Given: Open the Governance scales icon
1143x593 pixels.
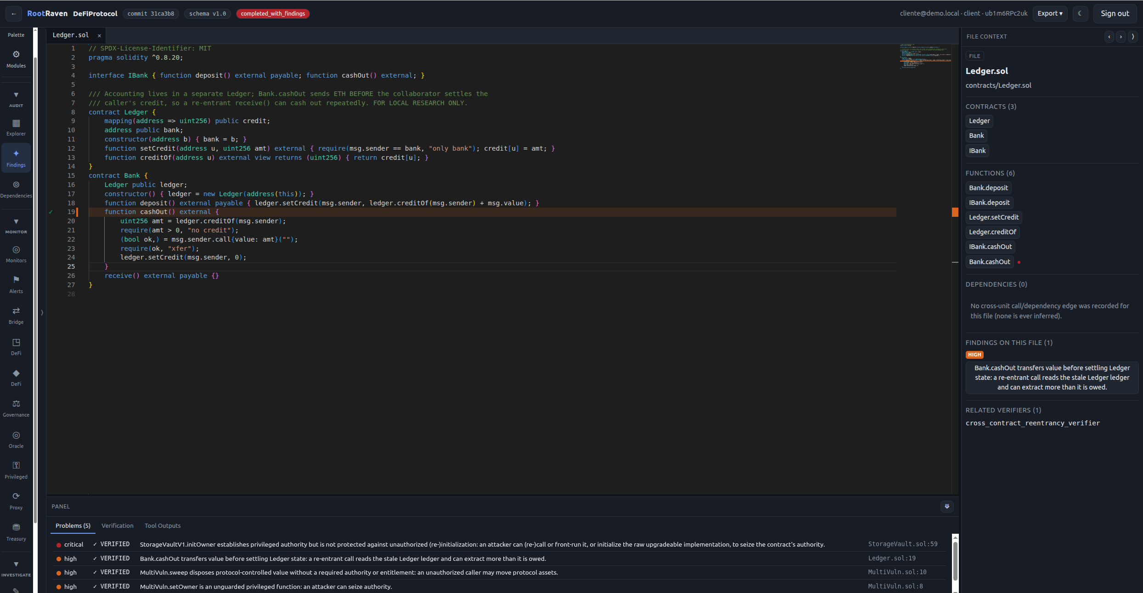Looking at the screenshot, I should 16,408.
